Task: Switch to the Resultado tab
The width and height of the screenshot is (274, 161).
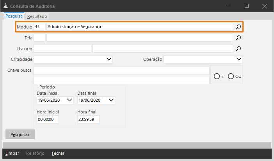Action: [37, 16]
